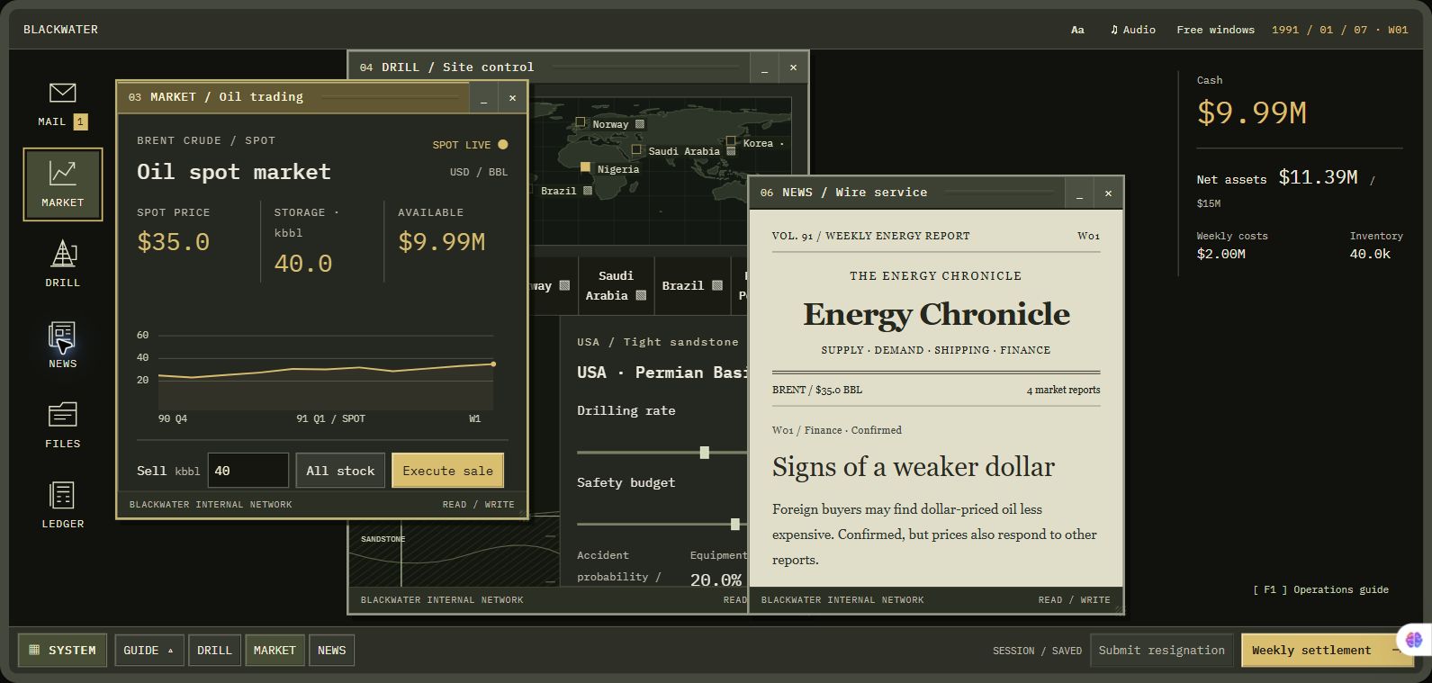
Task: Open the F1 Operations guide link
Action: [x=1320, y=589]
